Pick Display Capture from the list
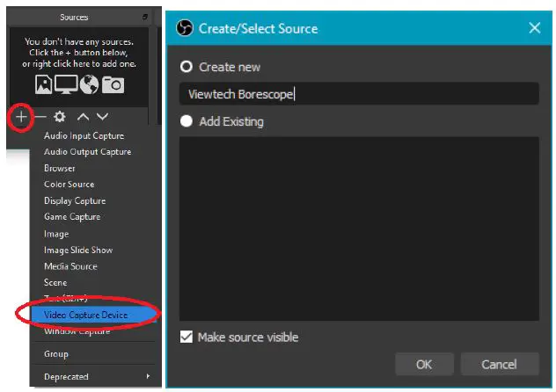Image resolution: width=556 pixels, height=392 pixels. pos(74,200)
